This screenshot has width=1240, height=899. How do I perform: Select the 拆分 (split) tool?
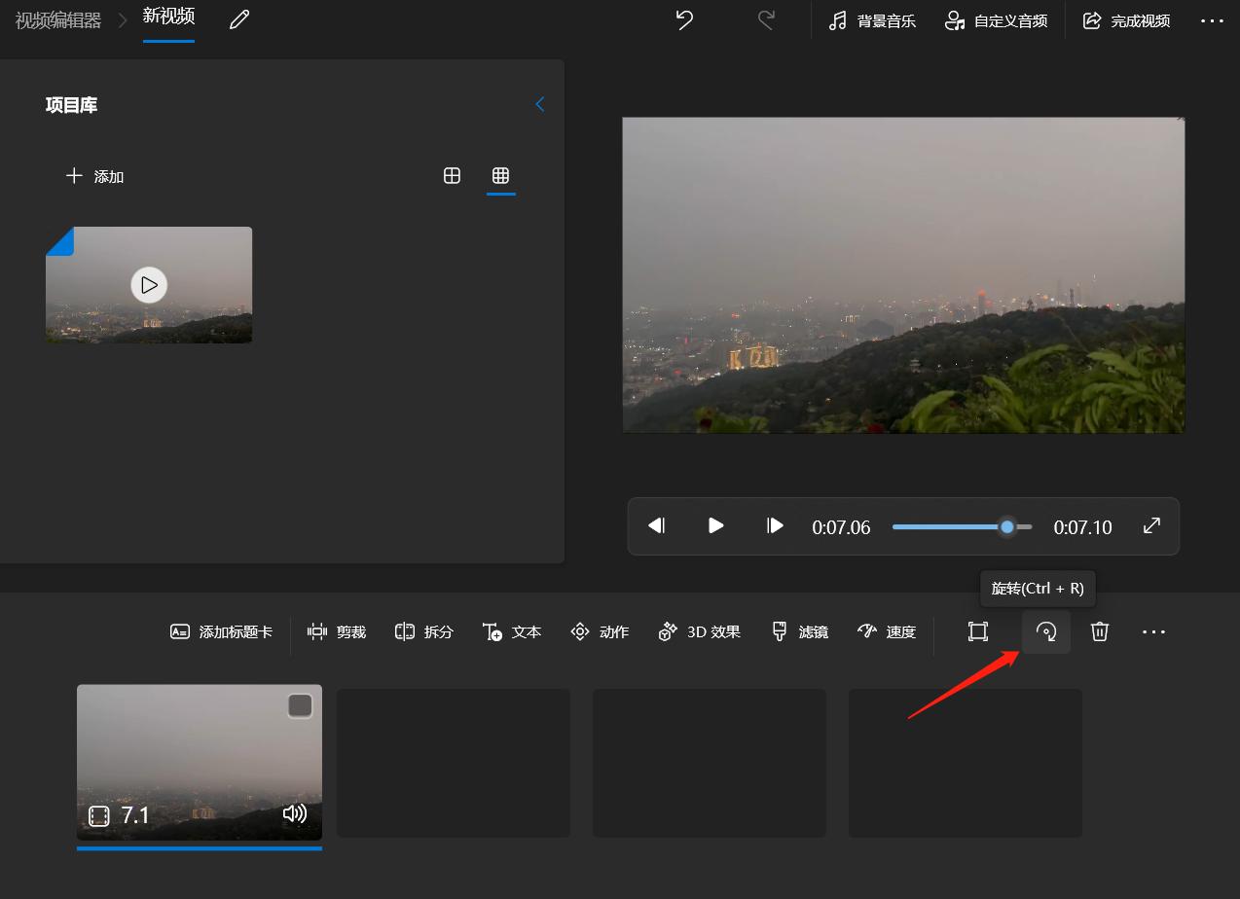[x=423, y=631]
